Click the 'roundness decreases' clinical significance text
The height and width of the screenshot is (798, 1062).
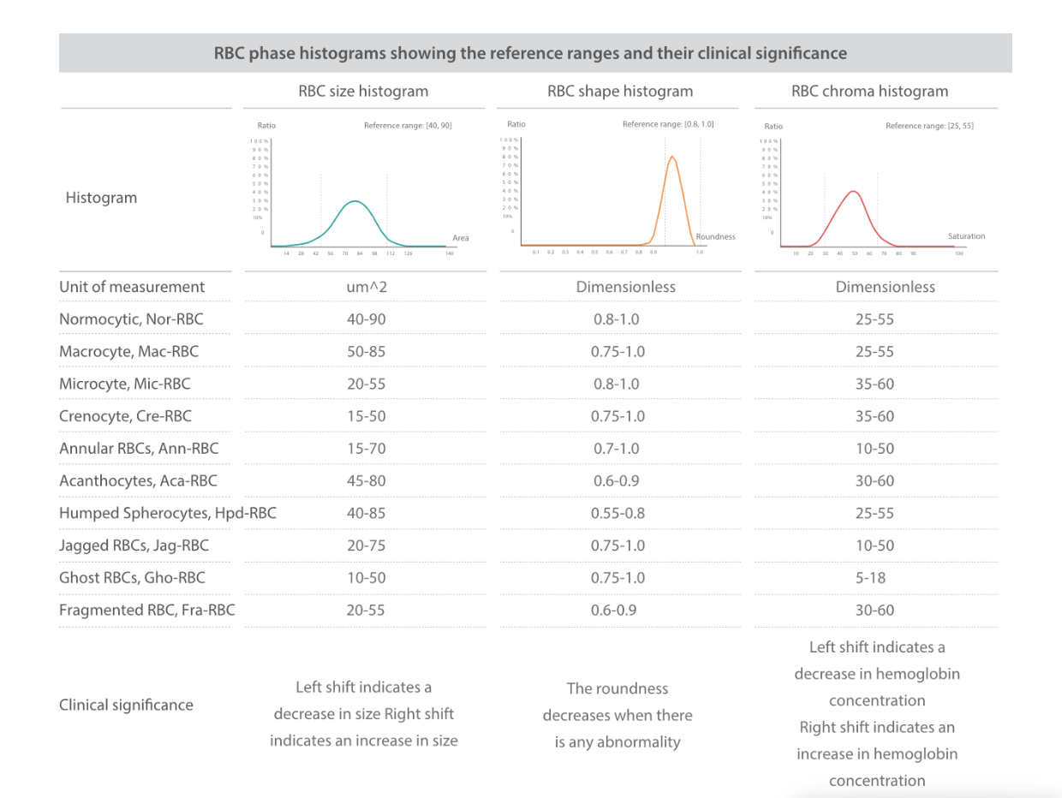point(618,715)
